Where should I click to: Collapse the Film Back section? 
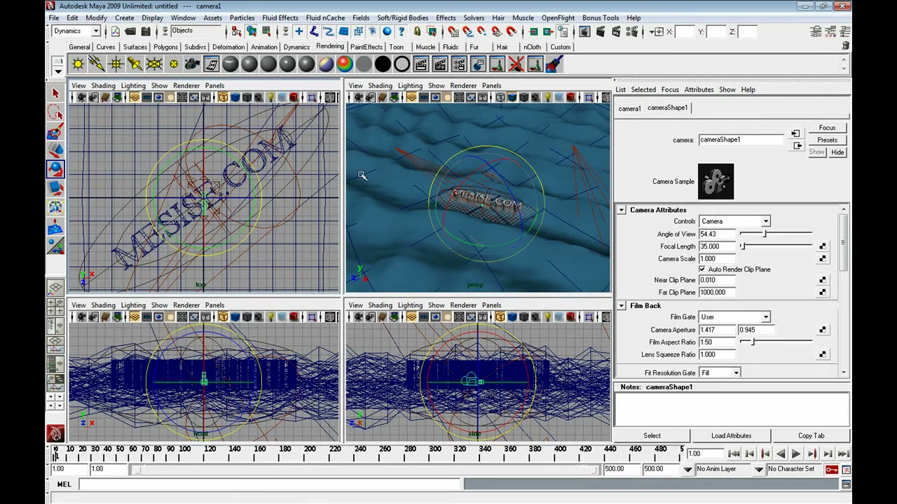622,306
